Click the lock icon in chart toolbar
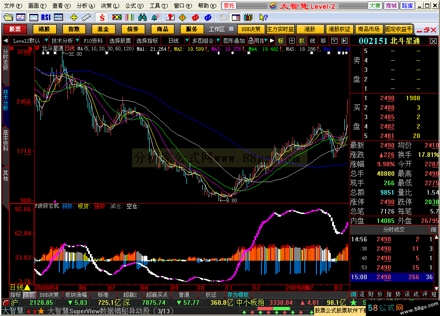The height and width of the screenshot is (316, 440). pyautogui.click(x=251, y=41)
